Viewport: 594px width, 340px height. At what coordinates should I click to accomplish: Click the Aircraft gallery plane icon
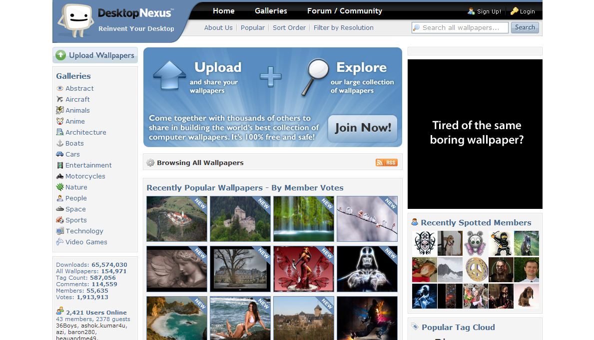[x=60, y=100]
